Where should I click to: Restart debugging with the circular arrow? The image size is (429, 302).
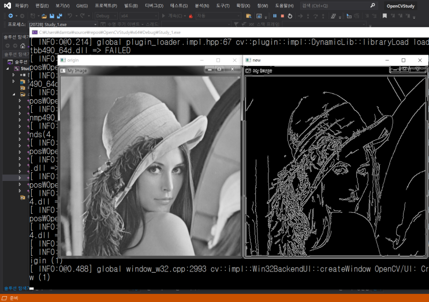[290, 16]
